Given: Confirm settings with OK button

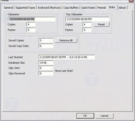Looking at the screenshot, I should (x=85, y=116).
